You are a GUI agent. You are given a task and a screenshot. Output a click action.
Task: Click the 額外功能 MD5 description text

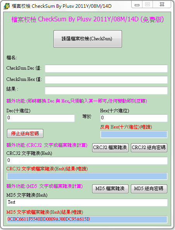pyautogui.click(x=45, y=186)
